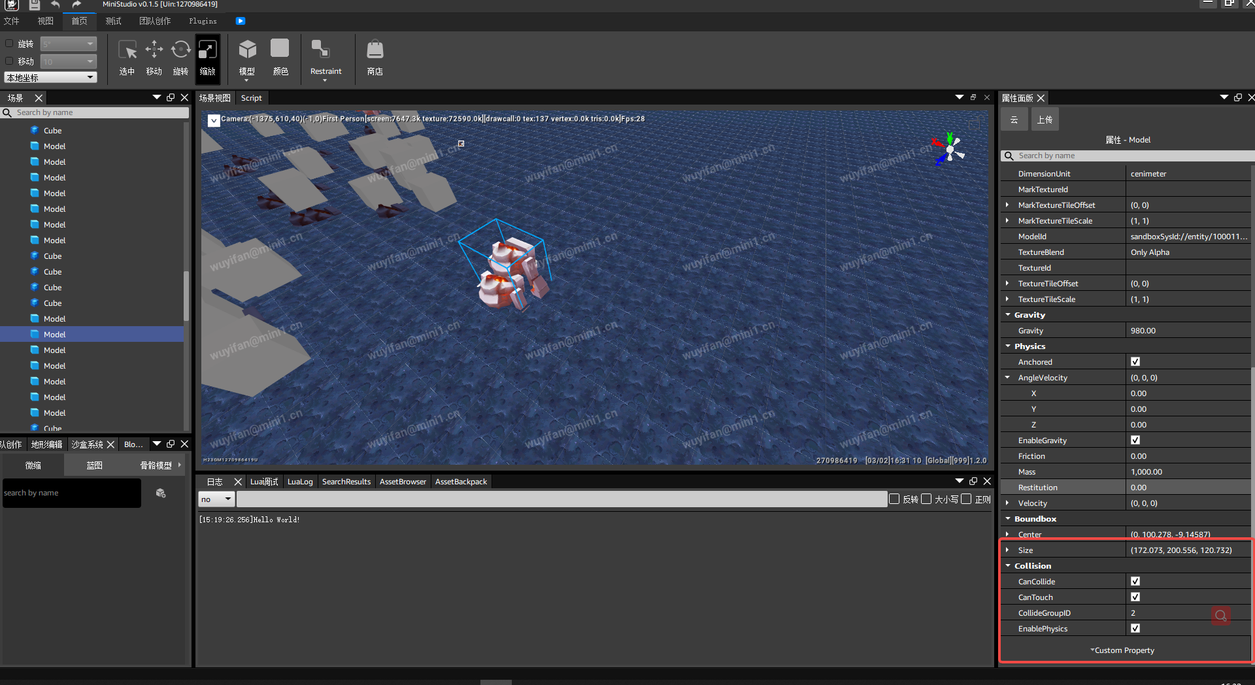Expand the Size property
The image size is (1255, 685).
pos(1007,550)
